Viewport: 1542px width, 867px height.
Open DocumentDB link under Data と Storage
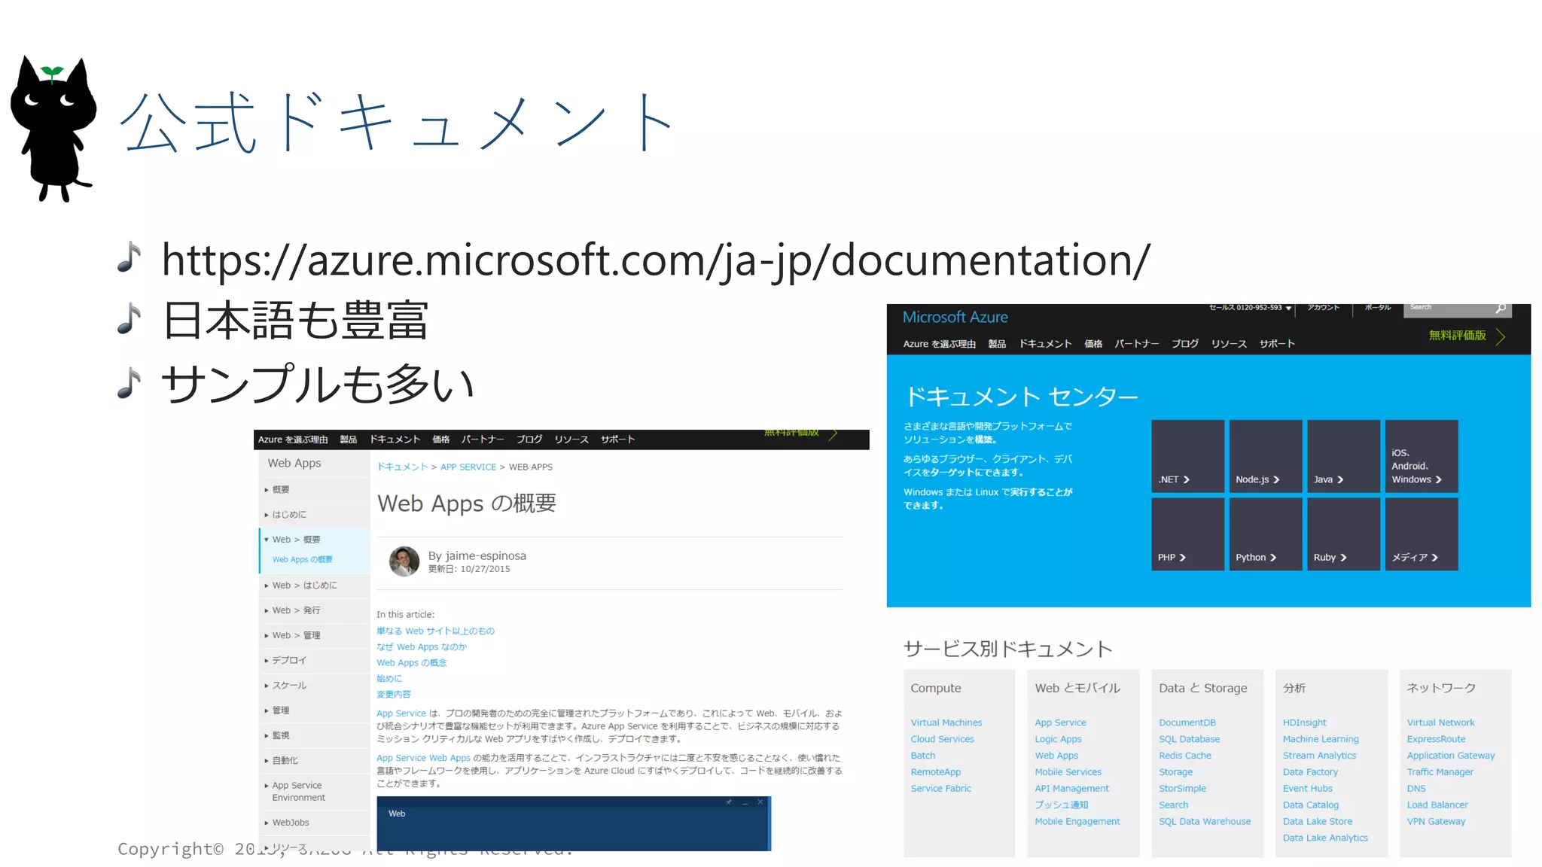point(1187,722)
